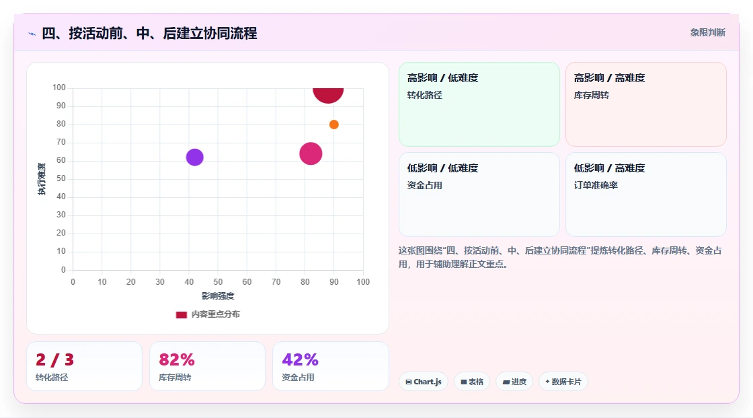Select the 数据卡片 tag chip
The width and height of the screenshot is (753, 418).
point(563,382)
